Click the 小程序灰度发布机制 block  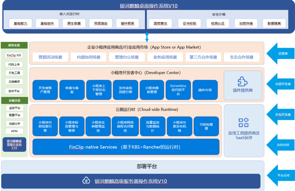tap(179, 126)
